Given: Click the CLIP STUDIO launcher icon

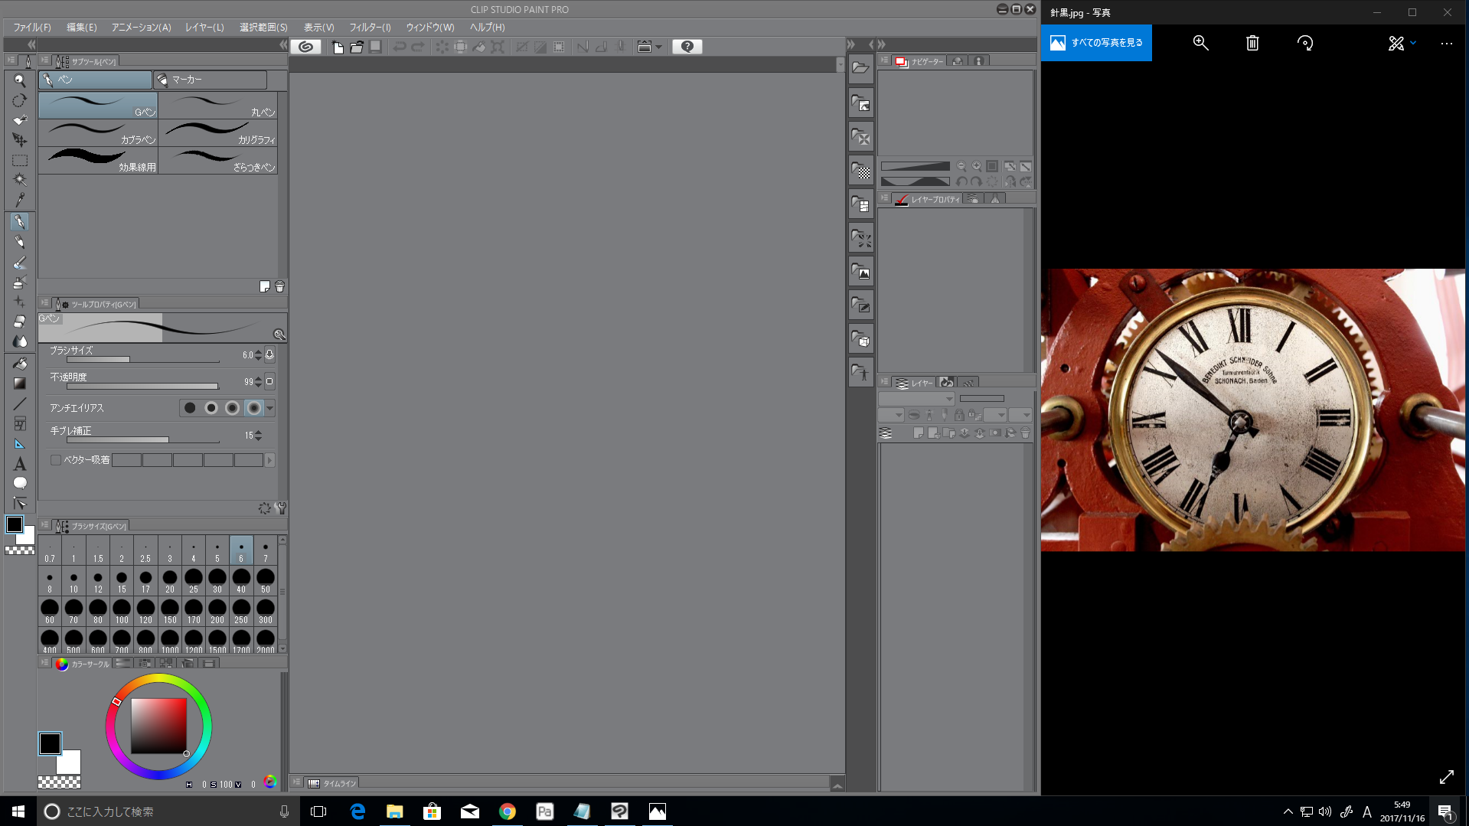Looking at the screenshot, I should [x=305, y=47].
